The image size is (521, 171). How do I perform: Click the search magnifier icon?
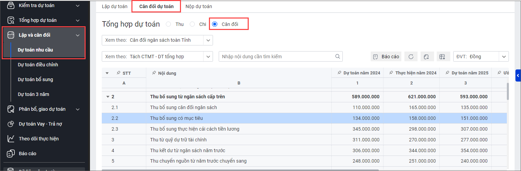337,57
